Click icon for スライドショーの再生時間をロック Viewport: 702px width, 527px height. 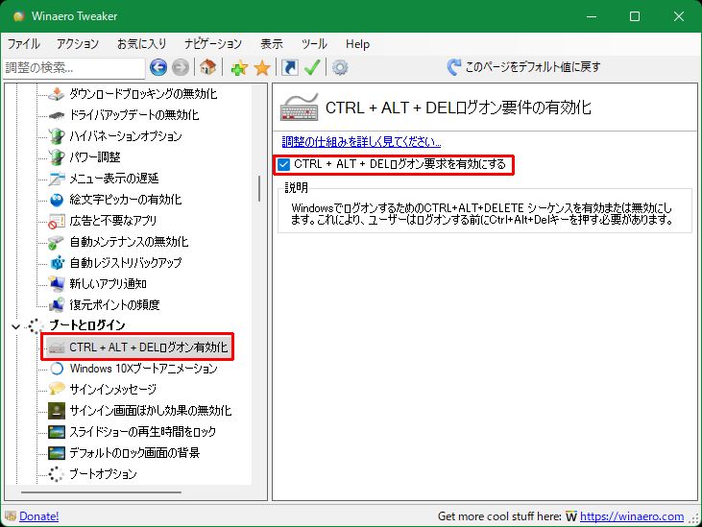(x=57, y=432)
